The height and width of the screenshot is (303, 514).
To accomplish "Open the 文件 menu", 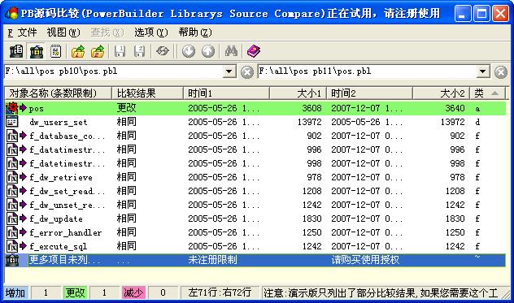I will tap(22, 32).
